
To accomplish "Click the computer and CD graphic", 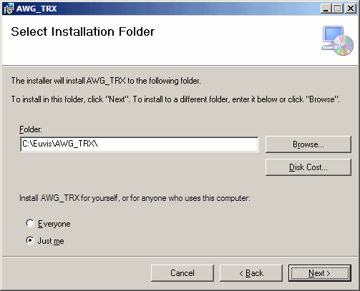I will pyautogui.click(x=337, y=41).
